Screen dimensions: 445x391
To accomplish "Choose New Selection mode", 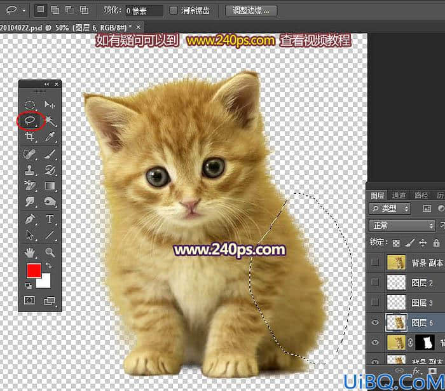I will [41, 10].
